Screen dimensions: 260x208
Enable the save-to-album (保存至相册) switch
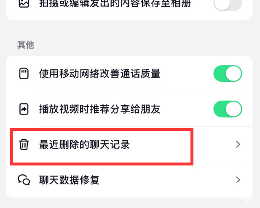click(x=228, y=5)
